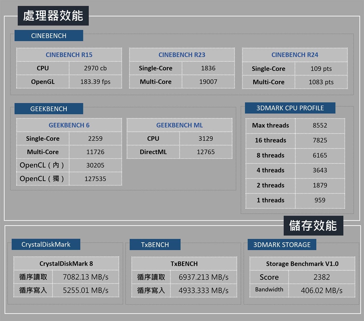The image size is (364, 321).
Task: Click the value 1879
Action: (x=320, y=185)
